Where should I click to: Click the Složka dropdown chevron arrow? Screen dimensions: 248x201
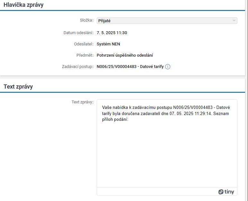(x=234, y=21)
